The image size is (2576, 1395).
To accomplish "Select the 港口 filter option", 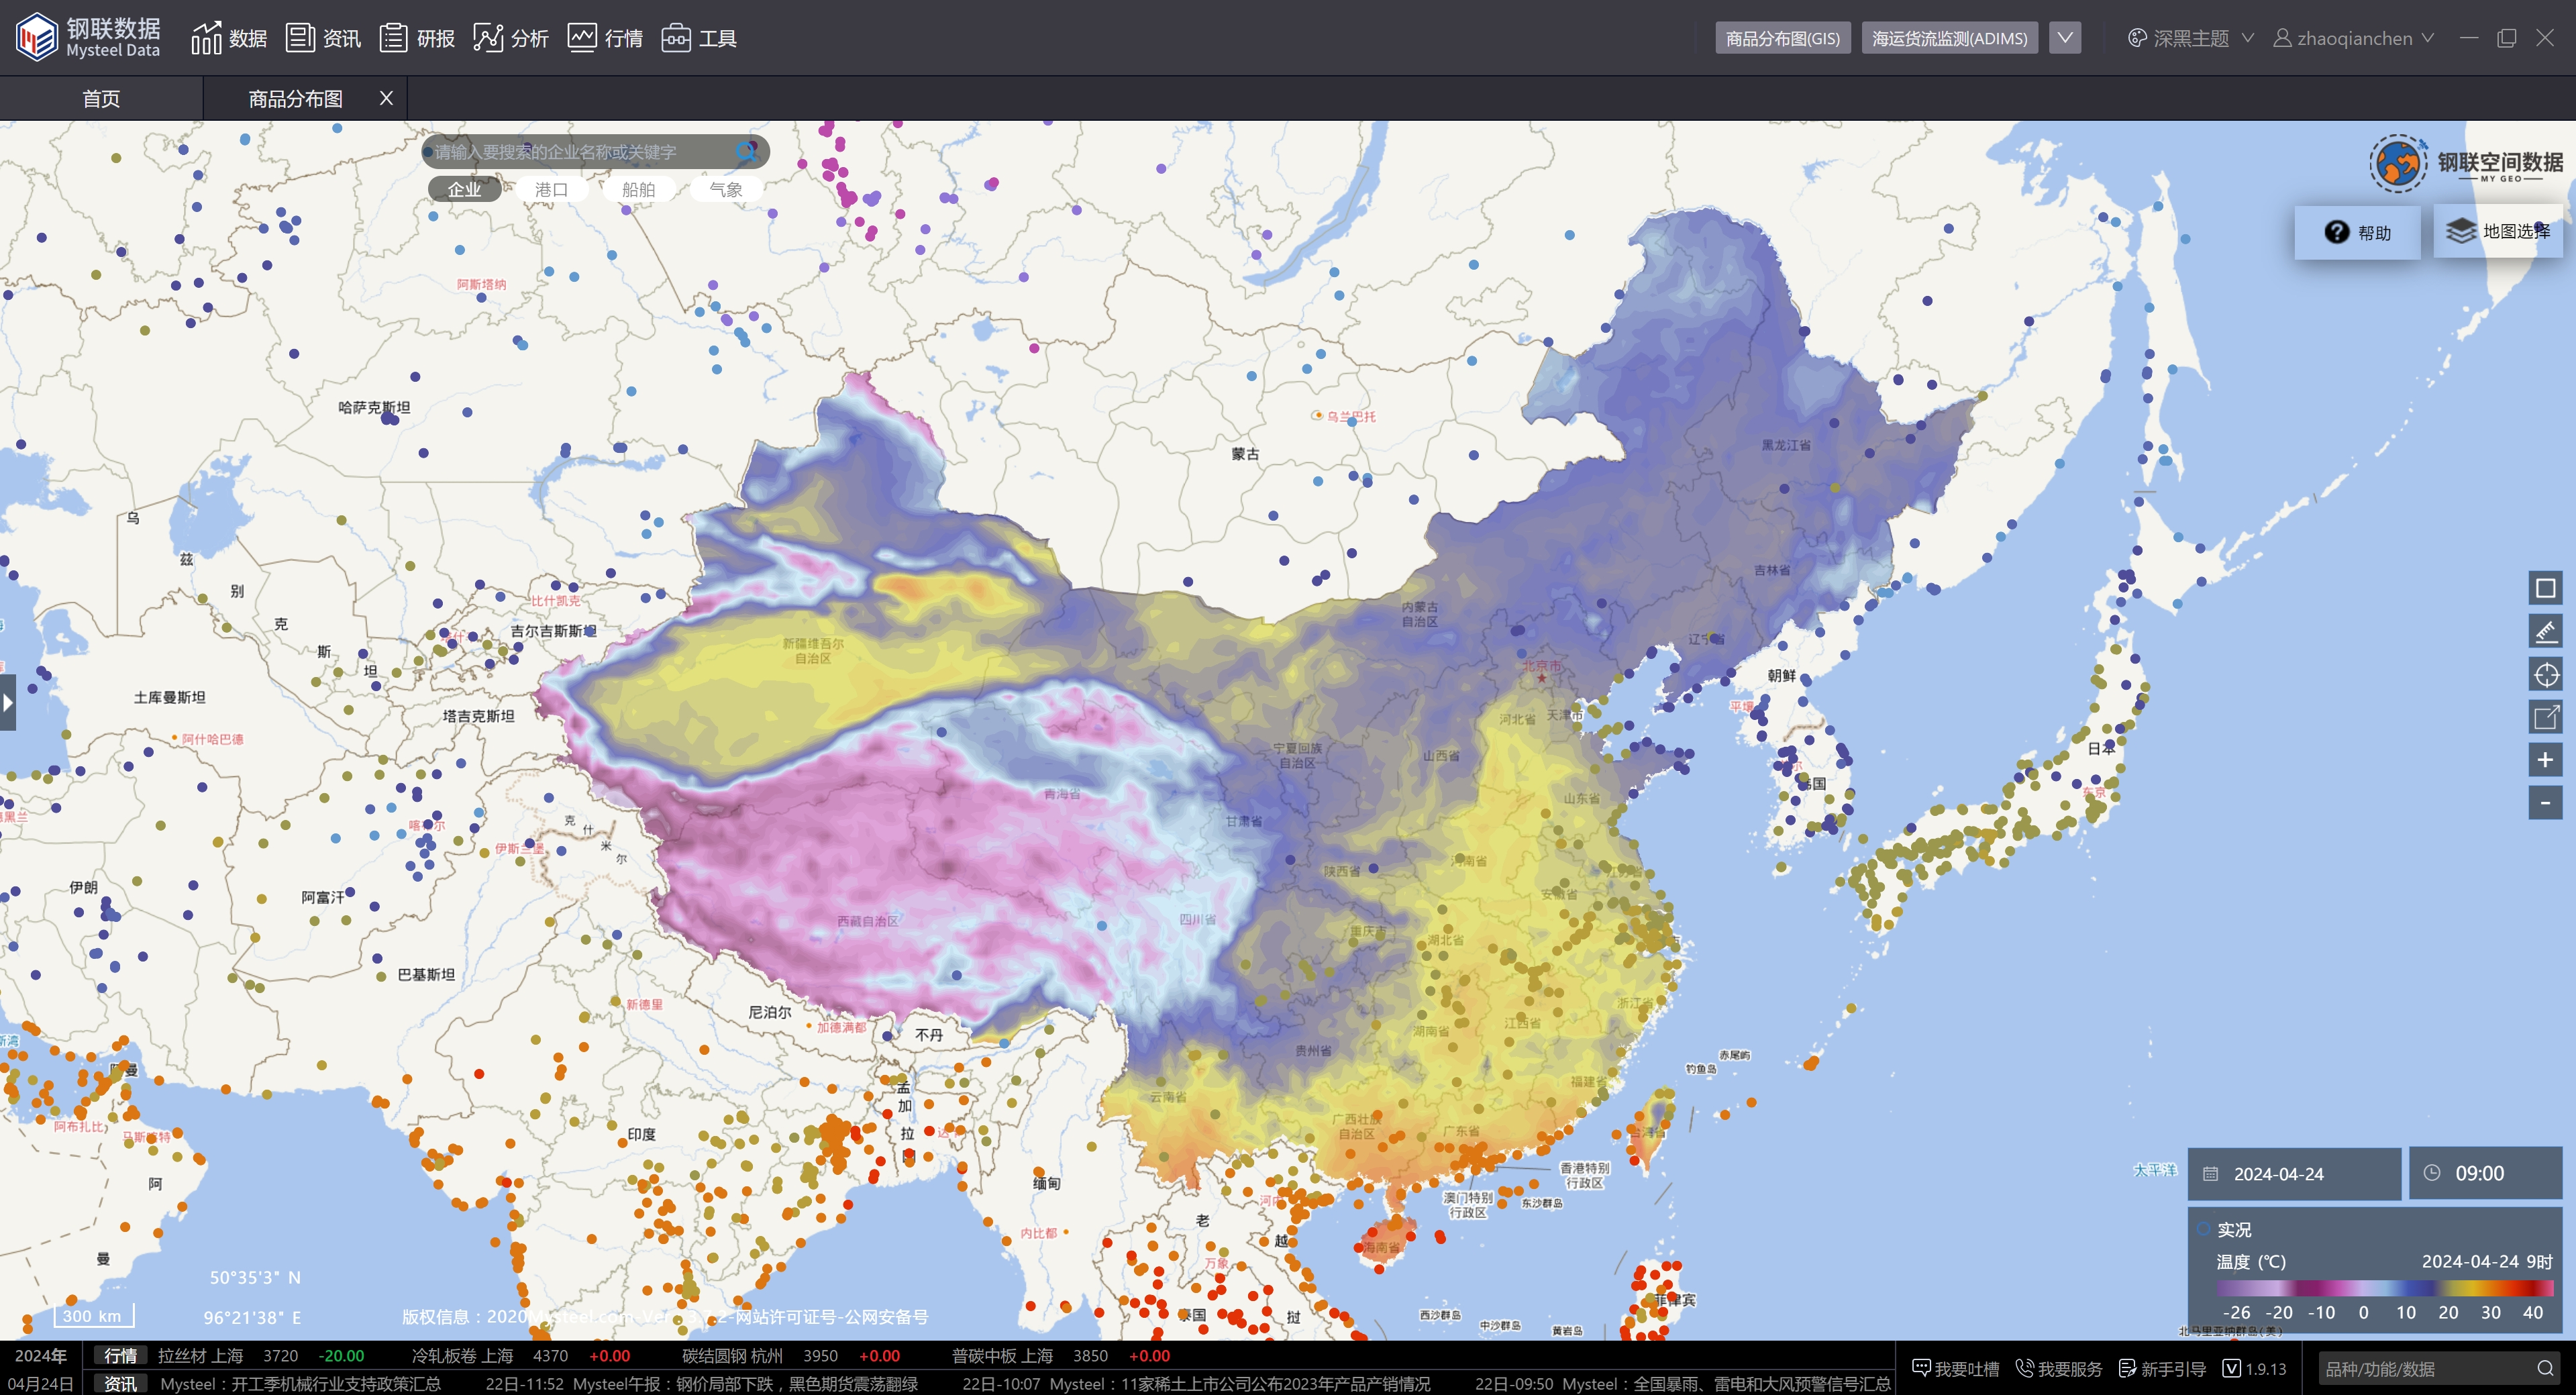I will click(x=551, y=189).
